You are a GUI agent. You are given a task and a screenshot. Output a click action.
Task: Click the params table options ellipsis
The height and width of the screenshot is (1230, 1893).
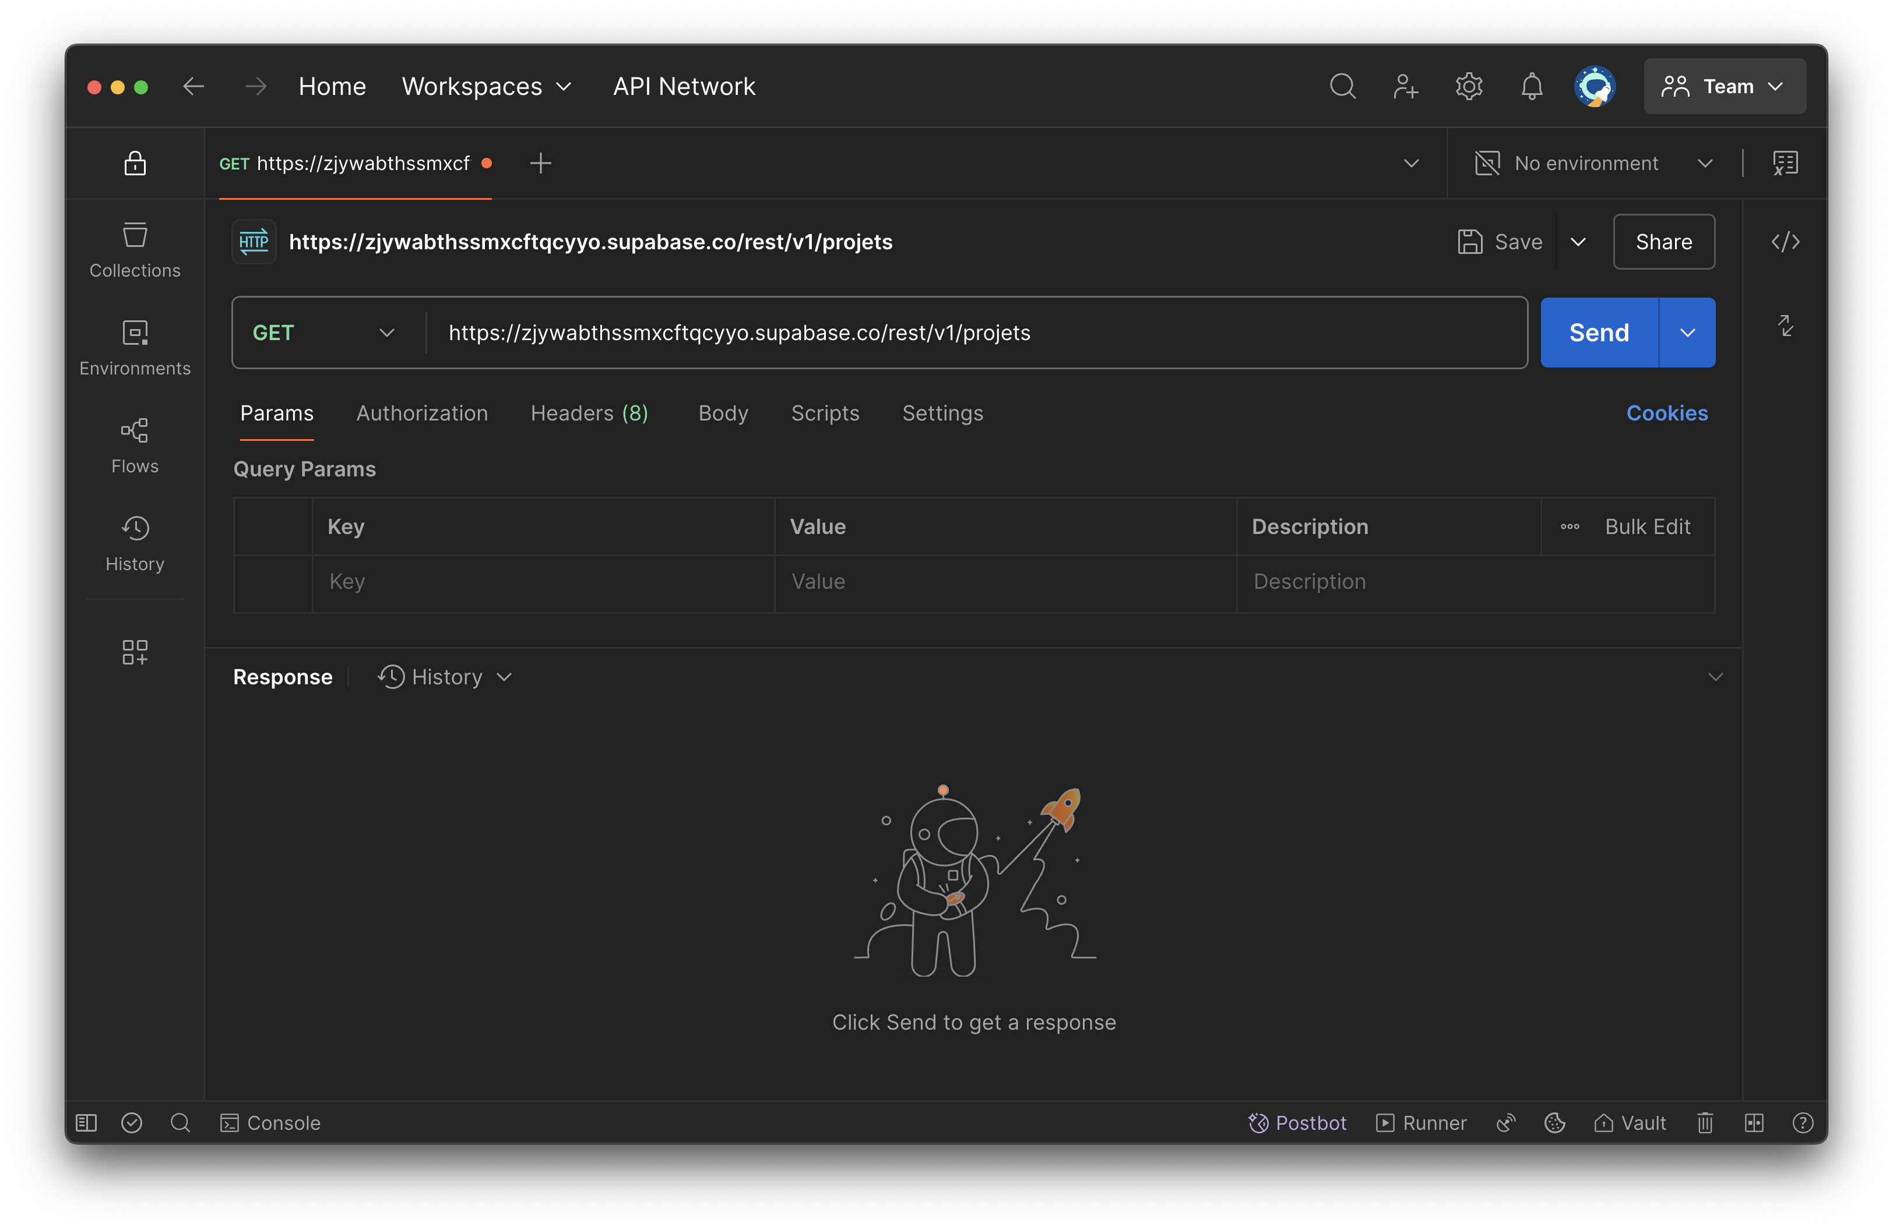[1570, 527]
